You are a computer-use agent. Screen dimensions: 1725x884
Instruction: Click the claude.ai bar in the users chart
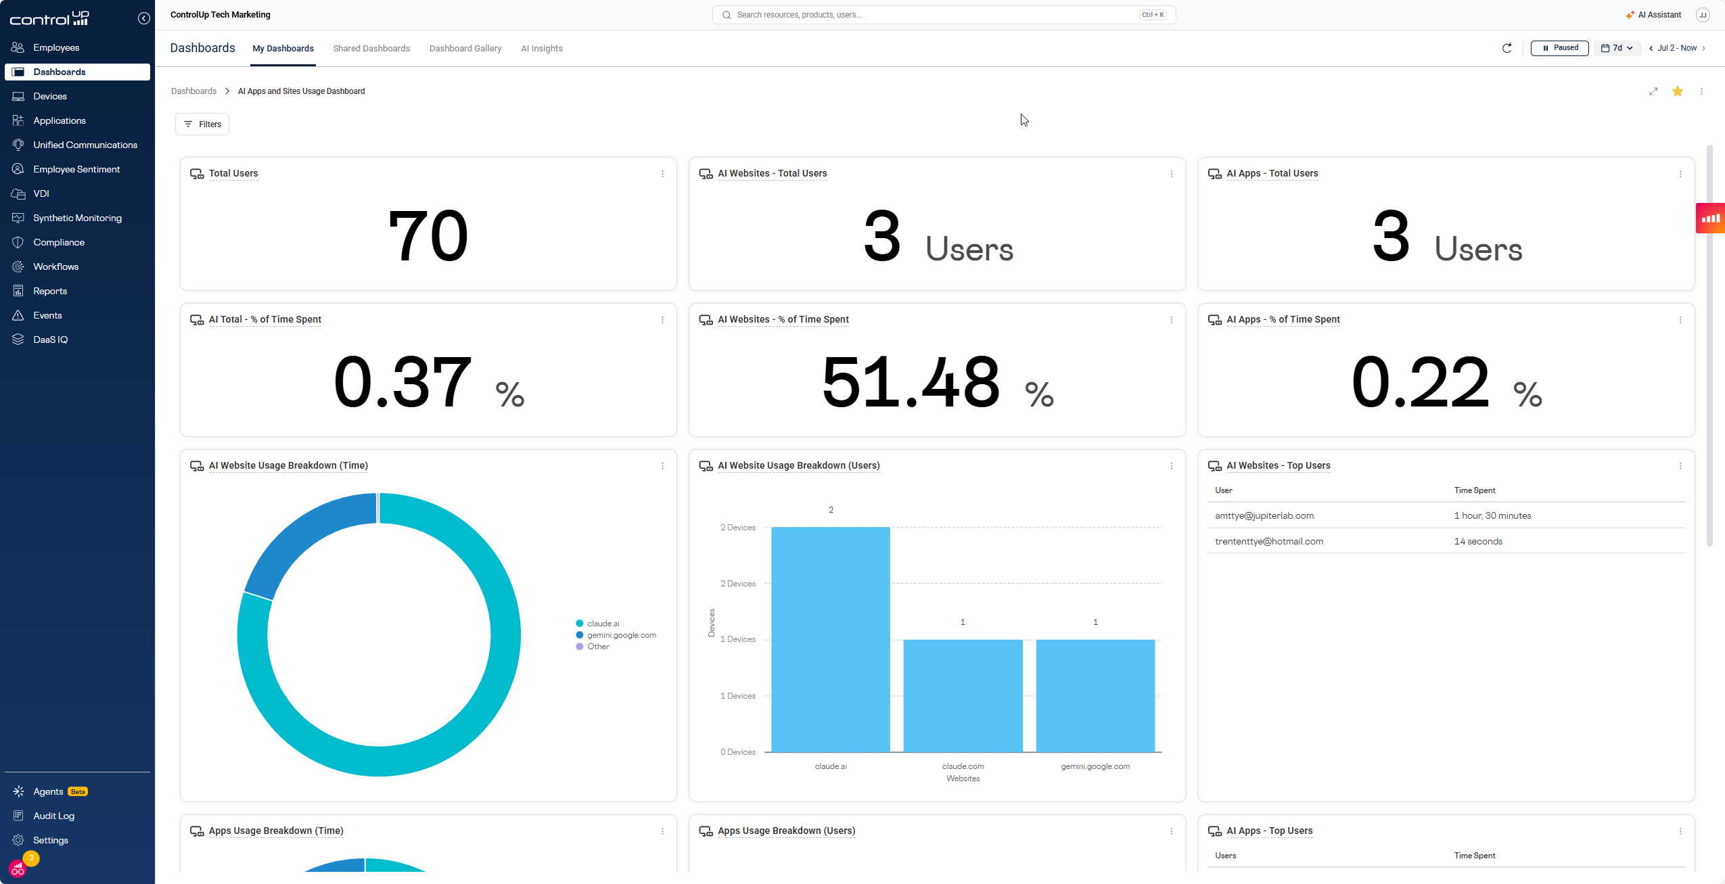coord(830,639)
